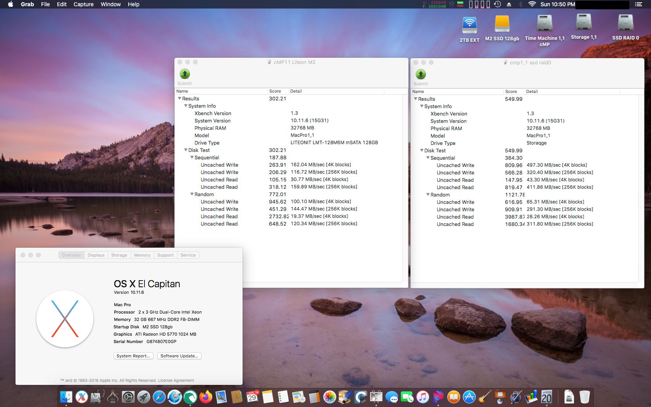Click the System Report... button
Viewport: 651px width, 407px height.
pos(133,356)
